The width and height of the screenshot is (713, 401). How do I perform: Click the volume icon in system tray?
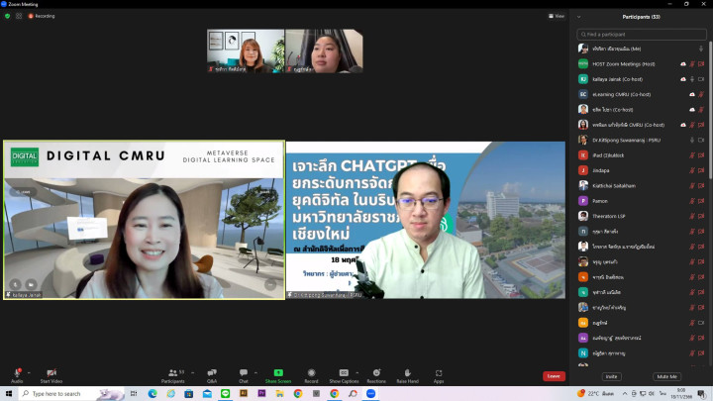pos(652,394)
